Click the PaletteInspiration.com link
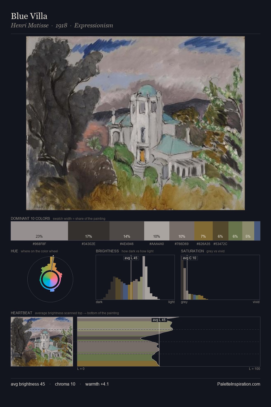Screen dimensions: 271x407 239,384
